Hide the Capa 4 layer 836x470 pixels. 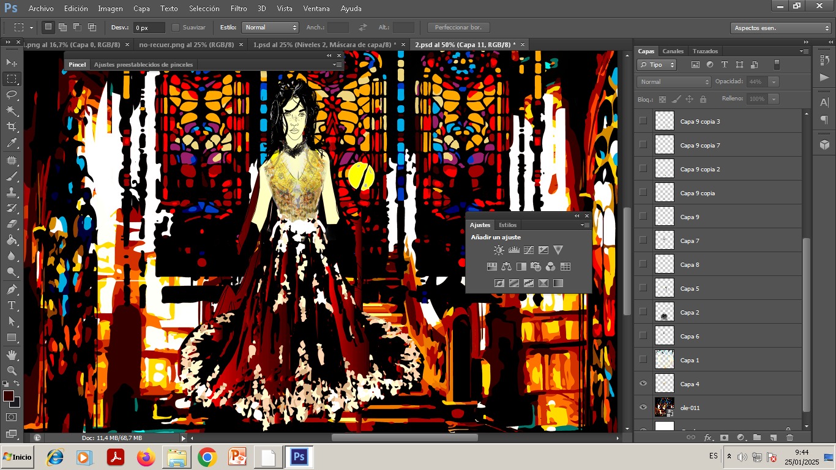[x=643, y=383]
